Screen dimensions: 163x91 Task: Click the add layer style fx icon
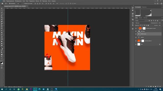pyautogui.click(x=149, y=86)
